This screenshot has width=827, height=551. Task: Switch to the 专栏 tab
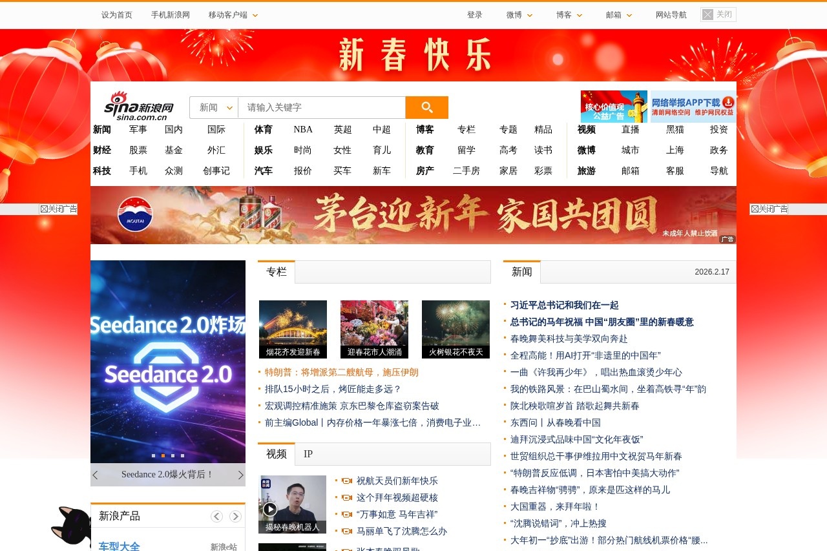click(277, 272)
